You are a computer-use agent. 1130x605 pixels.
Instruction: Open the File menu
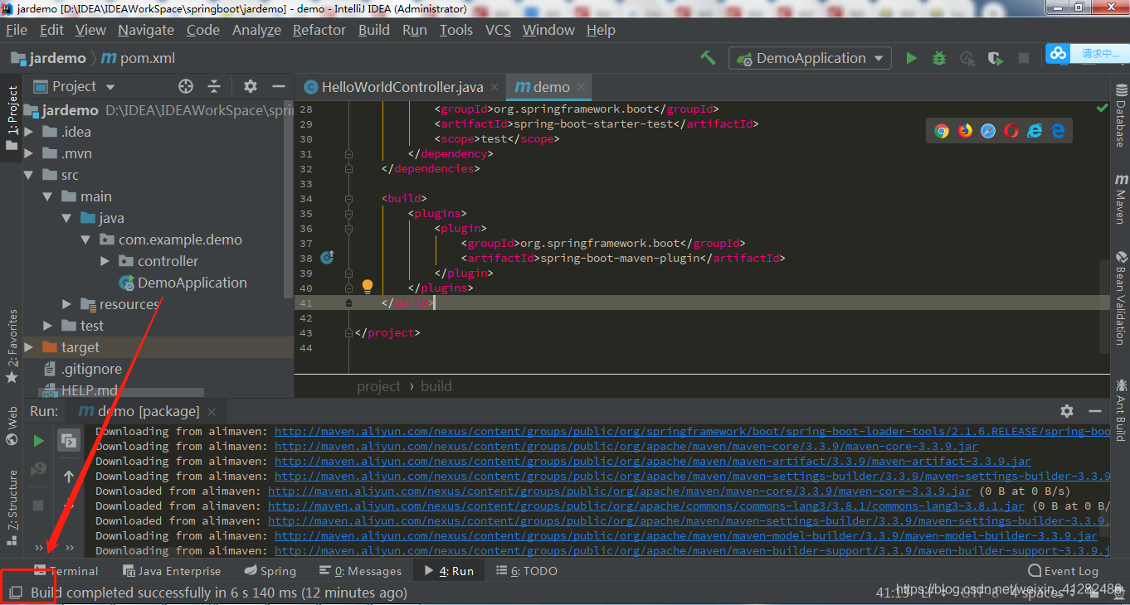(x=17, y=30)
